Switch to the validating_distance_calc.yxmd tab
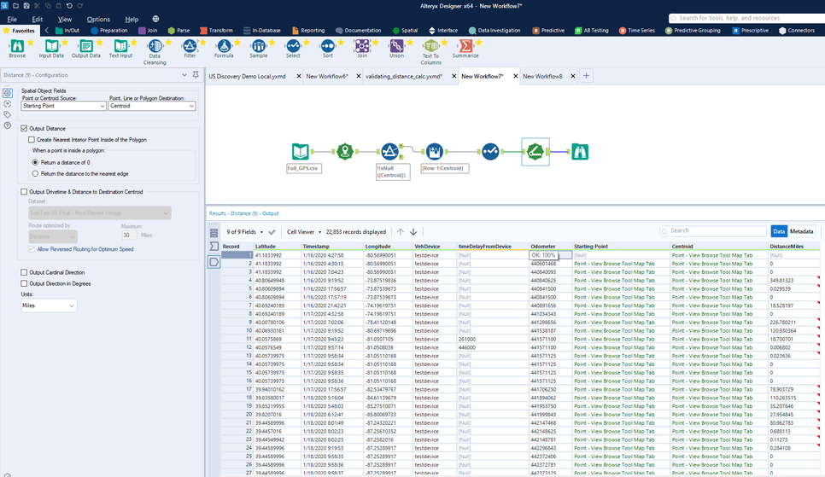This screenshot has height=477, width=825. [x=404, y=76]
